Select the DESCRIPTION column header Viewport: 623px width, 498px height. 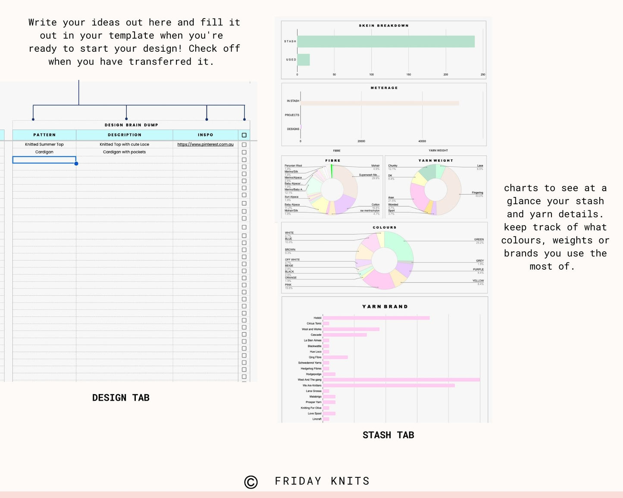click(x=125, y=135)
